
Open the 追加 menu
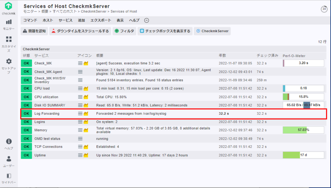coord(81,20)
